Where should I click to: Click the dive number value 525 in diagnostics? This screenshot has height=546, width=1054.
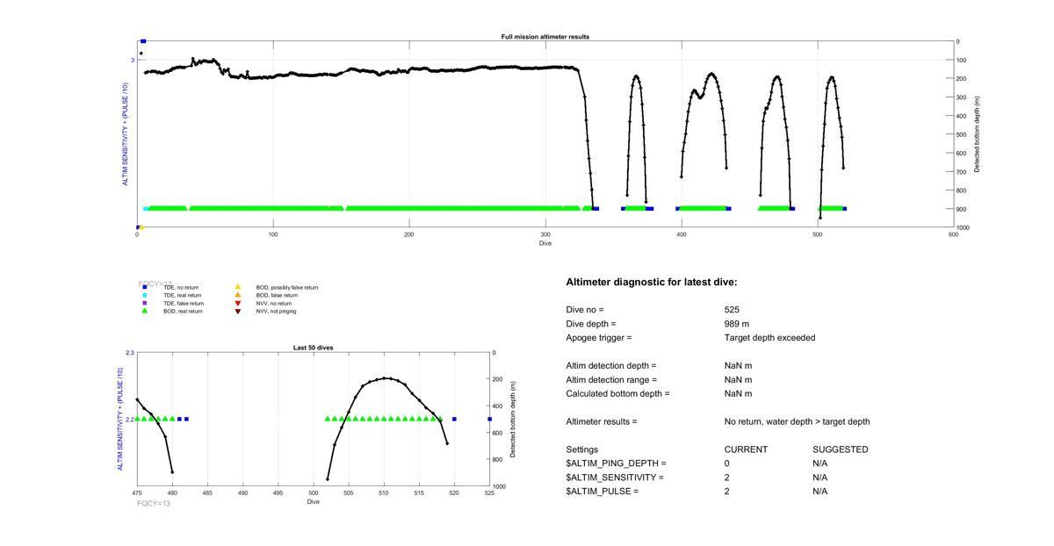point(732,310)
